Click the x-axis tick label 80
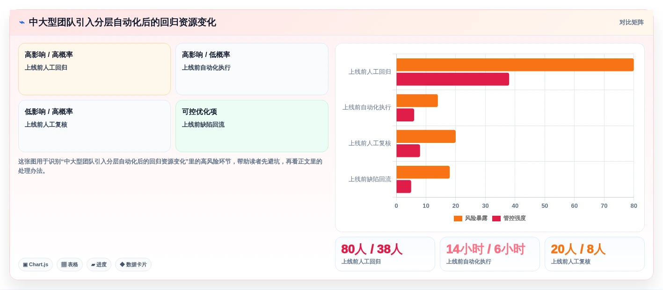The image size is (663, 290). [x=634, y=206]
